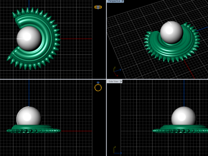Select the Side View viewport title
The width and height of the screenshot is (208, 156).
pyautogui.click(x=114, y=81)
